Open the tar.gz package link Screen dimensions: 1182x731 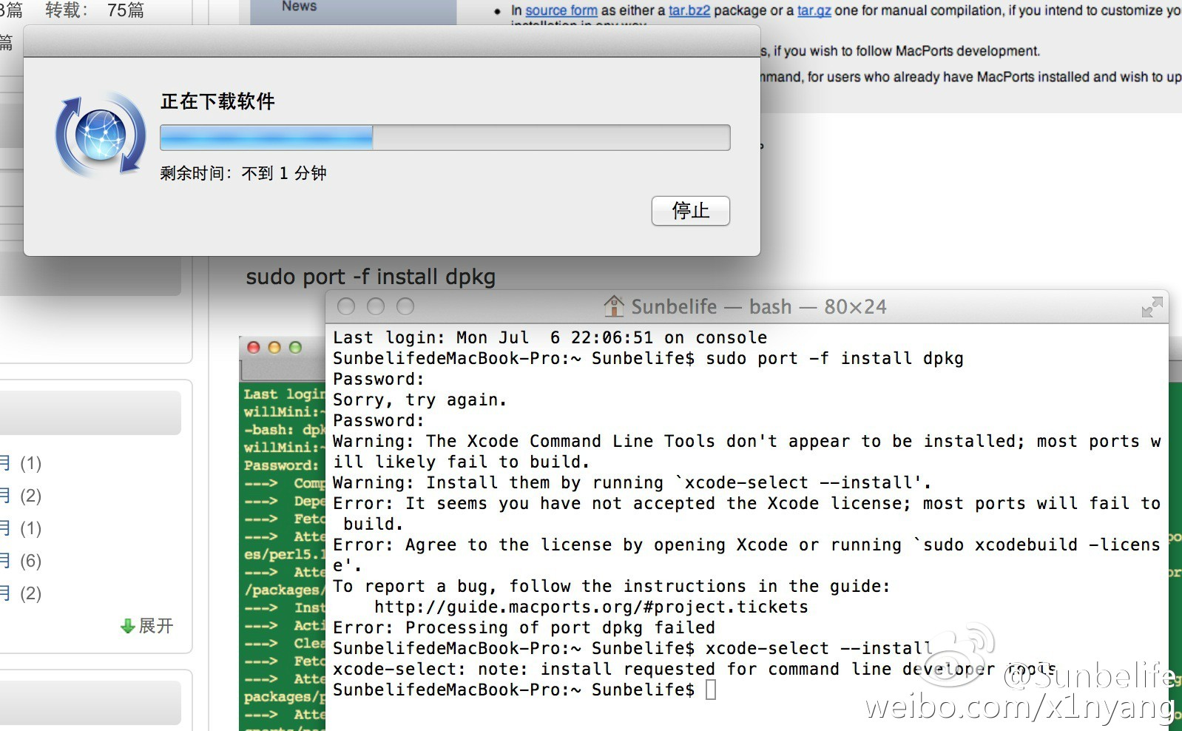[814, 10]
